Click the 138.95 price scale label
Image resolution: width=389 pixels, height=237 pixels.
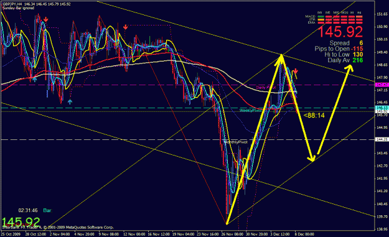coord(382,230)
